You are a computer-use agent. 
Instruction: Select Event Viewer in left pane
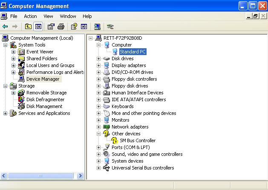(x=40, y=52)
